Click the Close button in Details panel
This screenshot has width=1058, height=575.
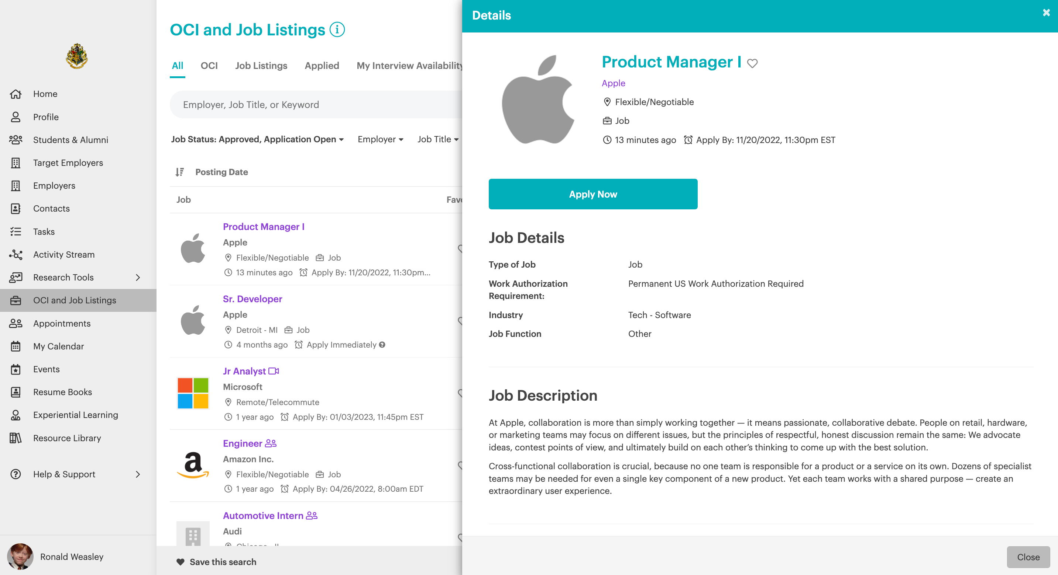coord(1028,557)
